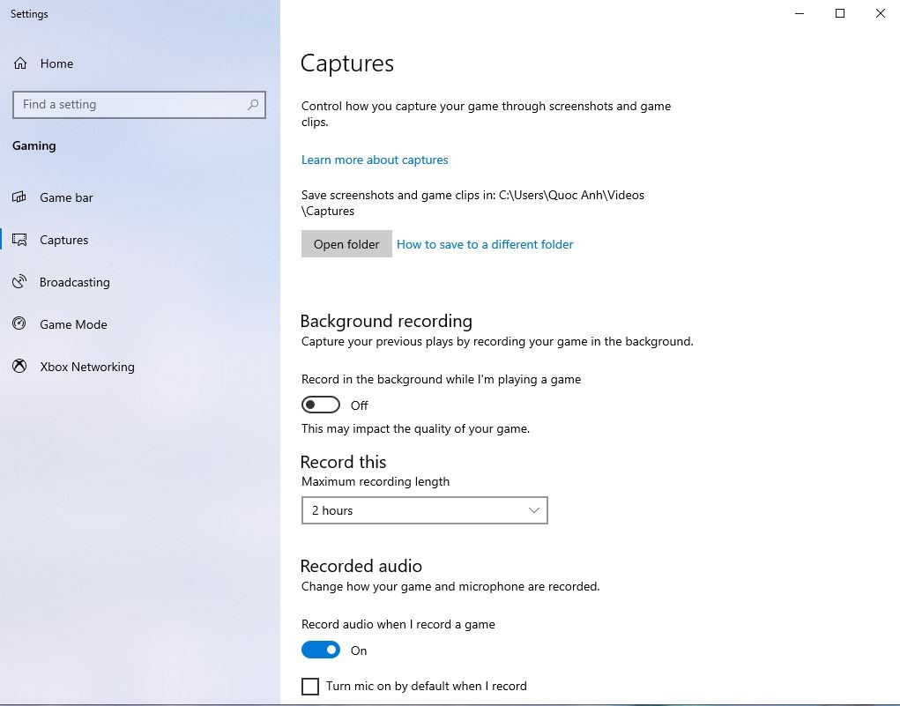Open Game bar settings label
The height and width of the screenshot is (706, 900).
click(x=66, y=197)
